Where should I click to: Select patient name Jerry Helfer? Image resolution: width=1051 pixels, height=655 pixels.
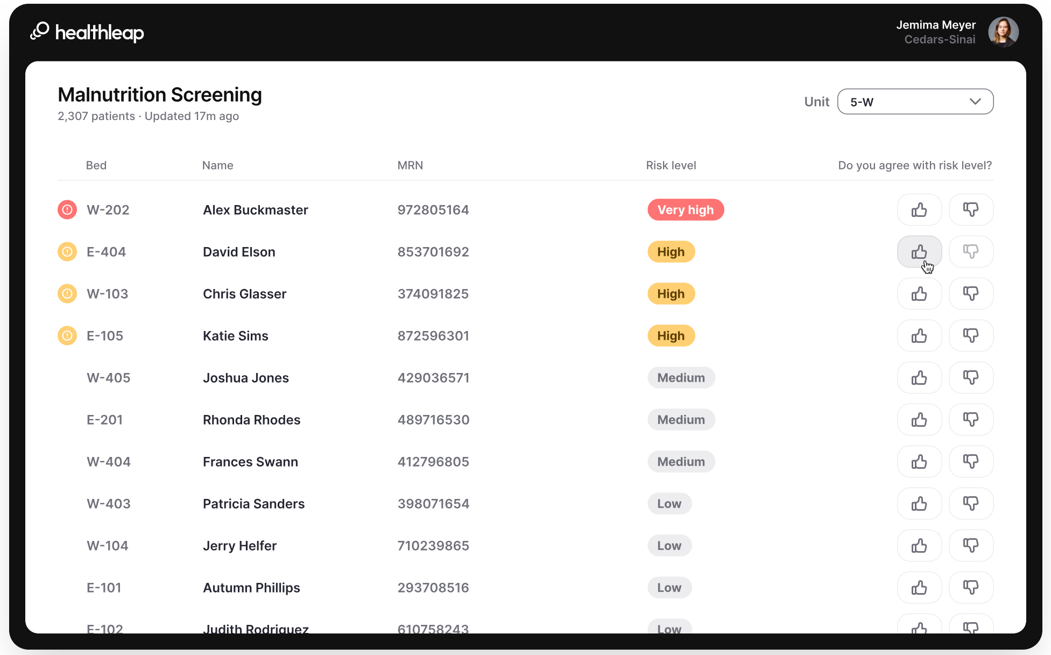click(x=240, y=545)
